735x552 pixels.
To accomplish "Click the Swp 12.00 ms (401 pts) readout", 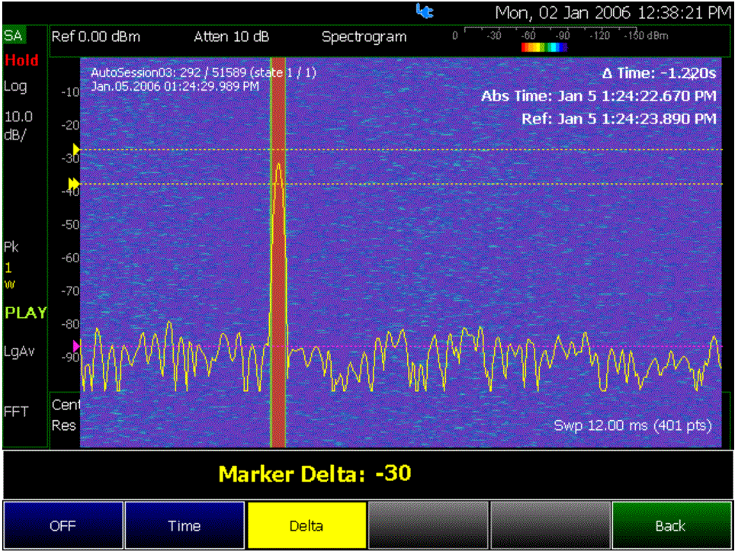I will [x=633, y=425].
